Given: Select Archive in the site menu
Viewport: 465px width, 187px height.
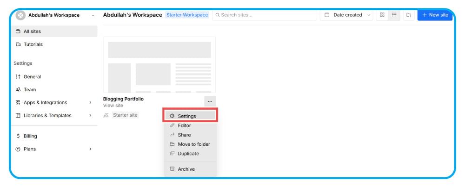Looking at the screenshot, I should (x=190, y=169).
